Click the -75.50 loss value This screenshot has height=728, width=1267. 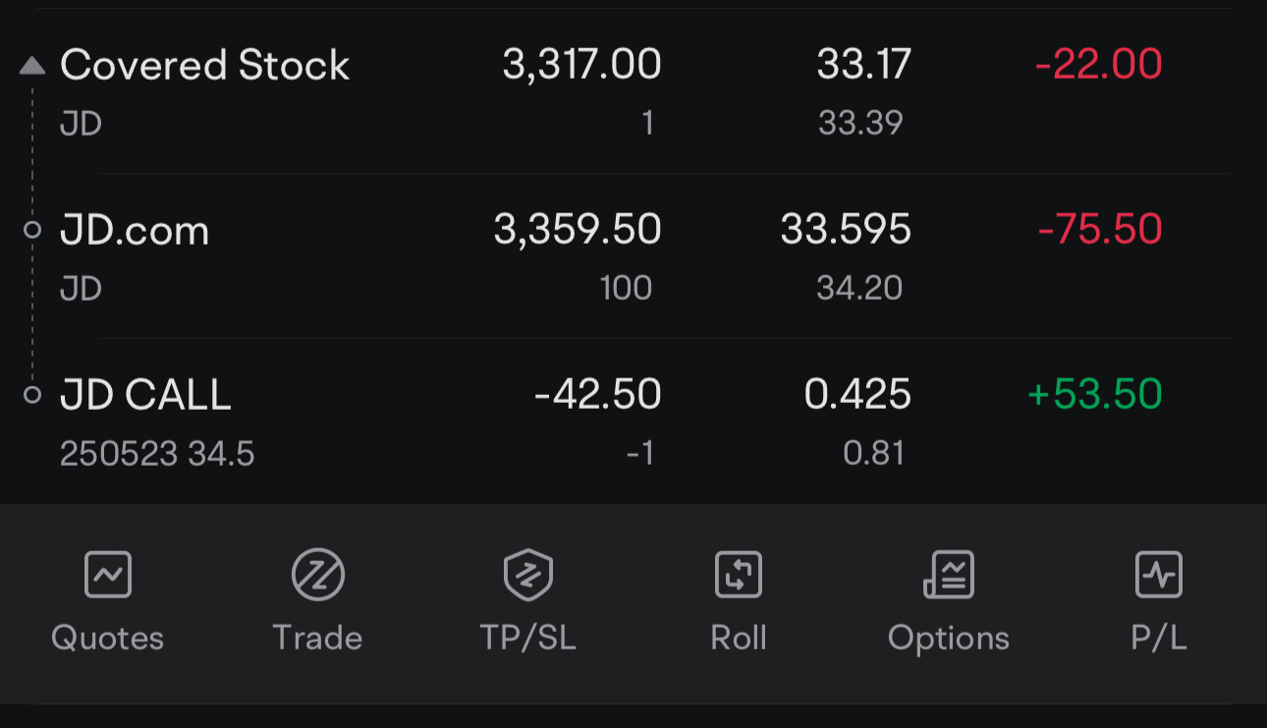click(1100, 230)
